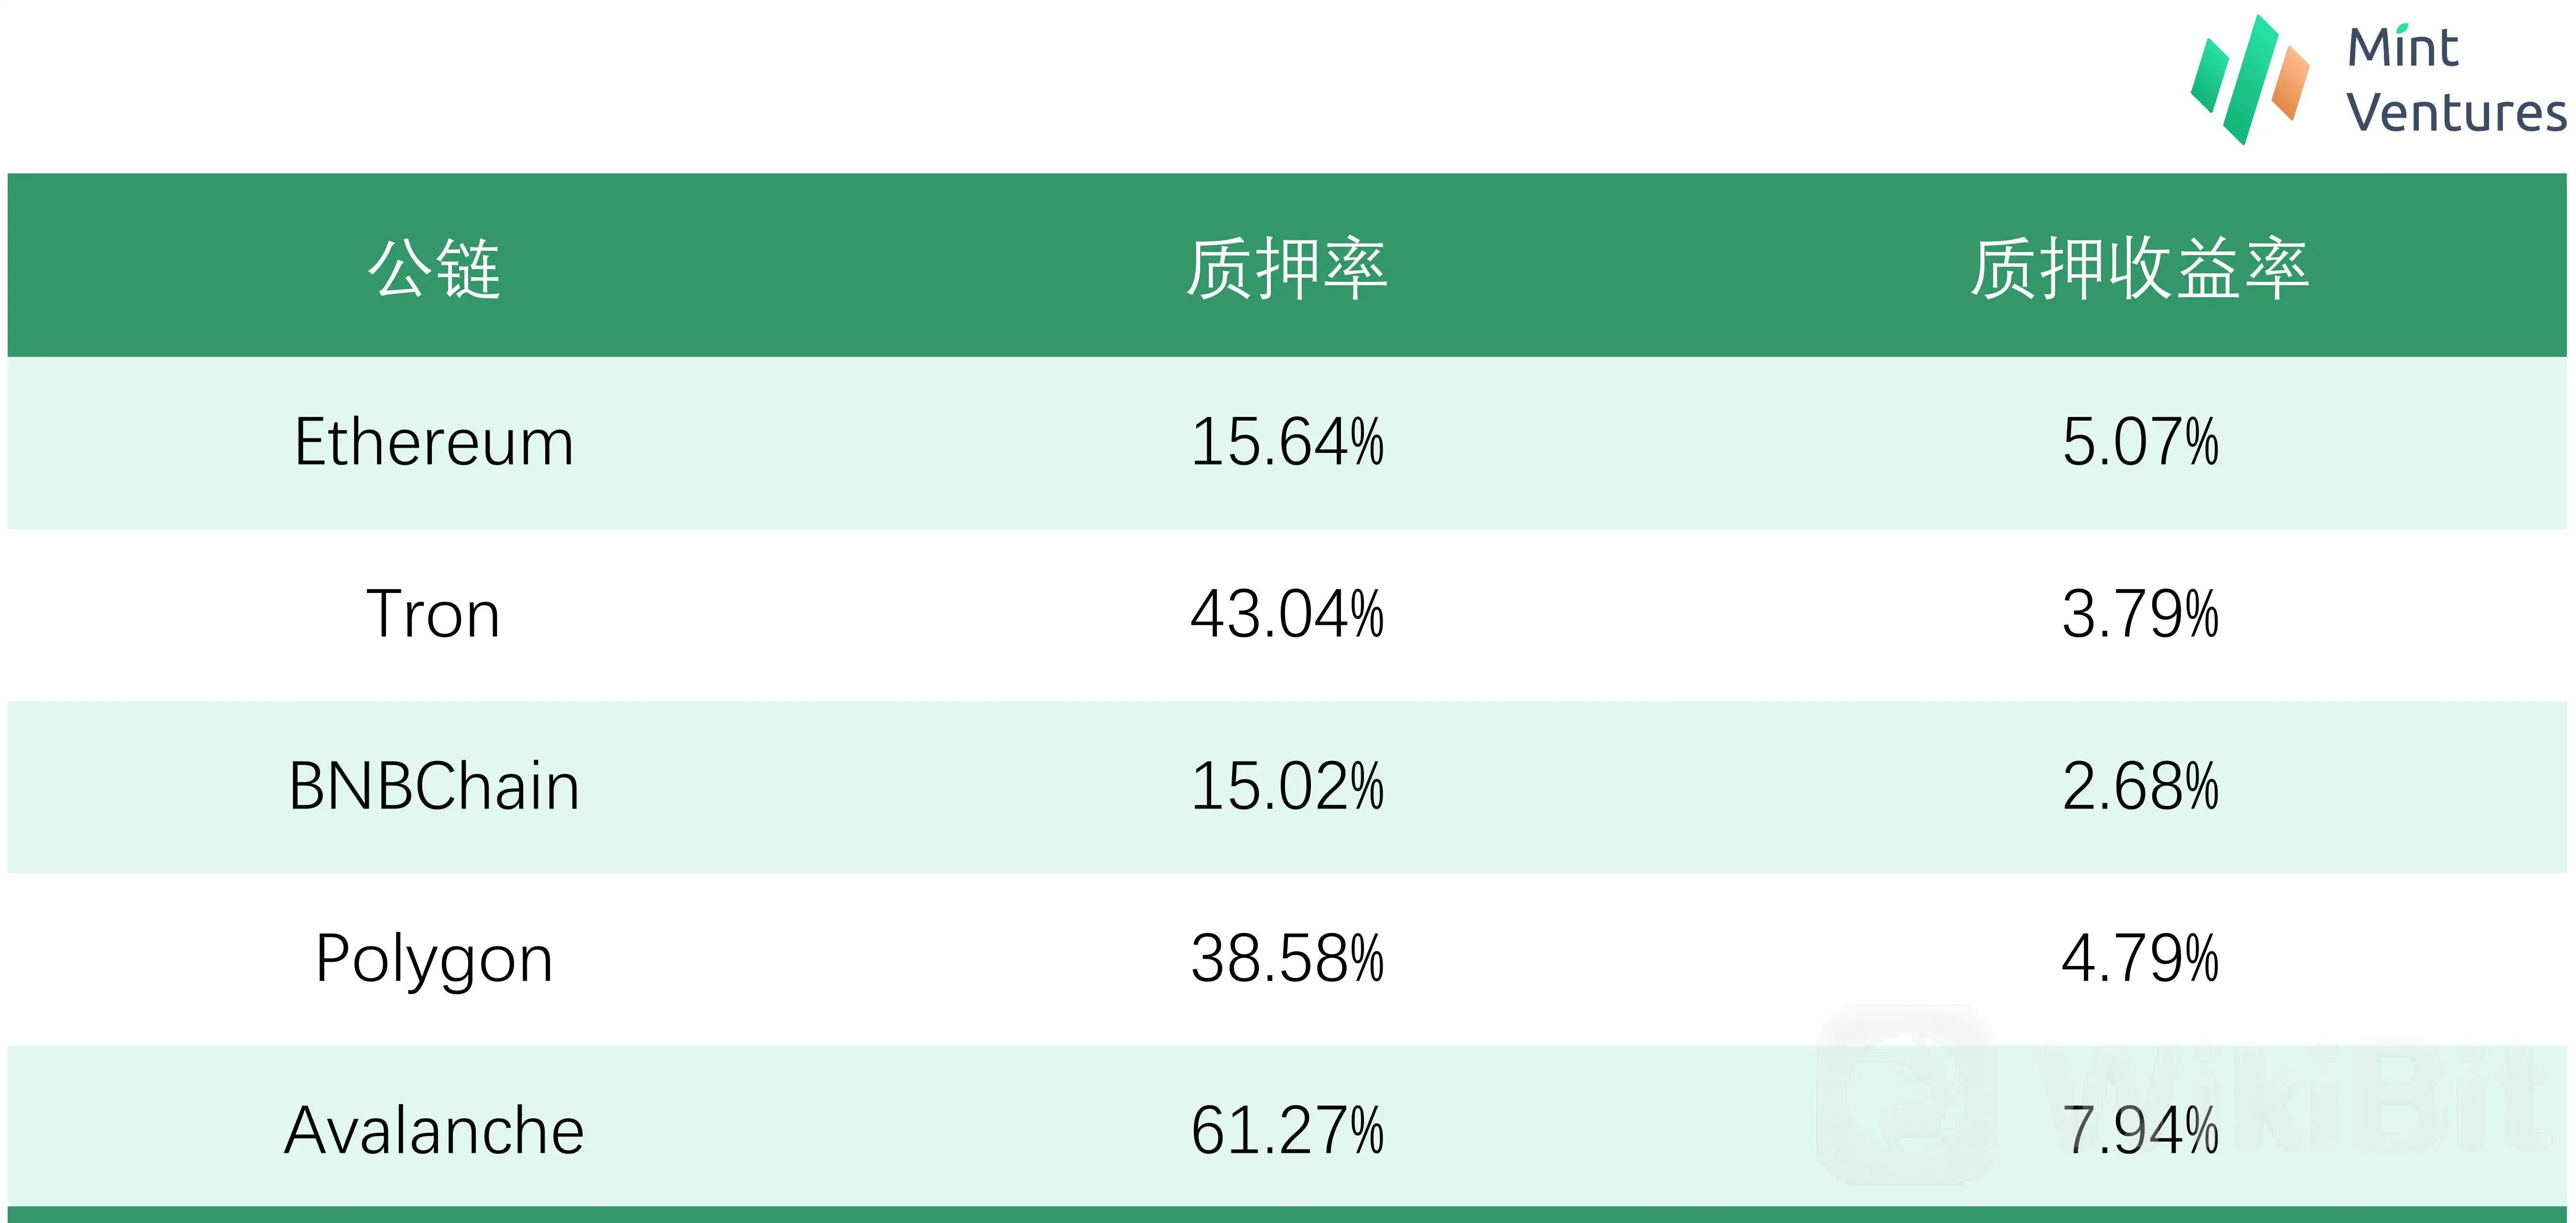2576x1223 pixels.
Task: Click the 2.68% yield value
Action: (2140, 786)
